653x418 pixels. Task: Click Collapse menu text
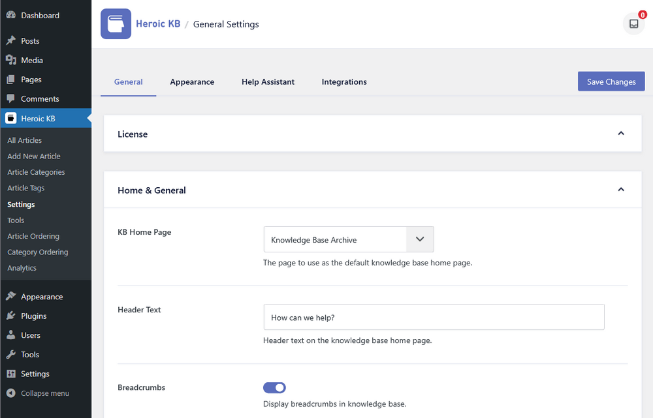click(x=45, y=393)
